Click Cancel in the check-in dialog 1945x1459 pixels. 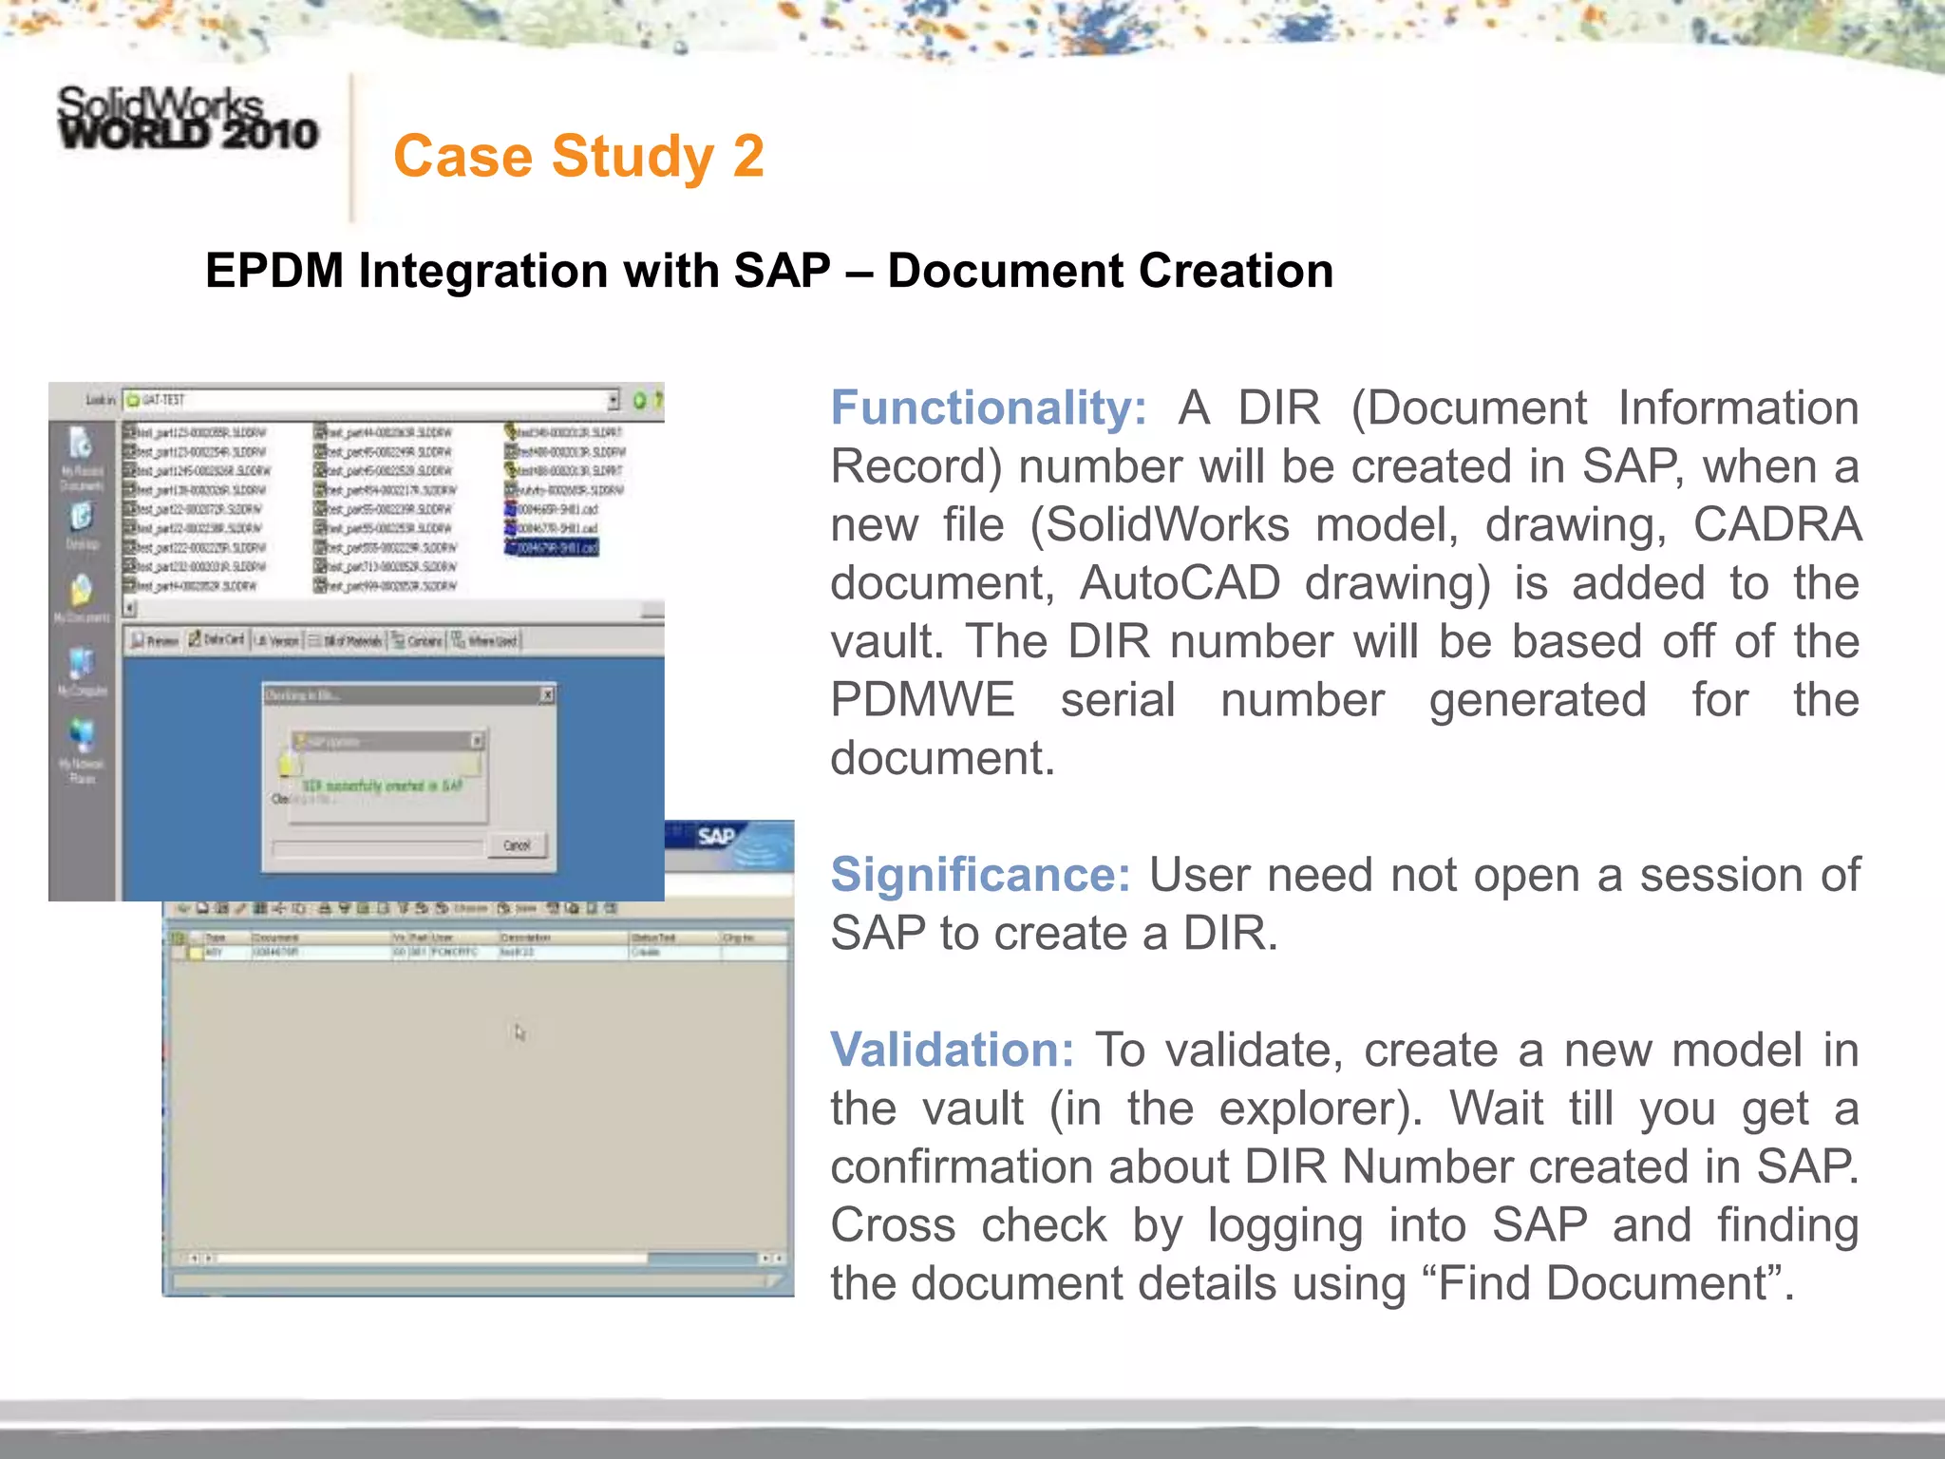(518, 845)
